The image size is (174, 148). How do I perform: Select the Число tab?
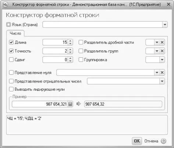pos(15,33)
